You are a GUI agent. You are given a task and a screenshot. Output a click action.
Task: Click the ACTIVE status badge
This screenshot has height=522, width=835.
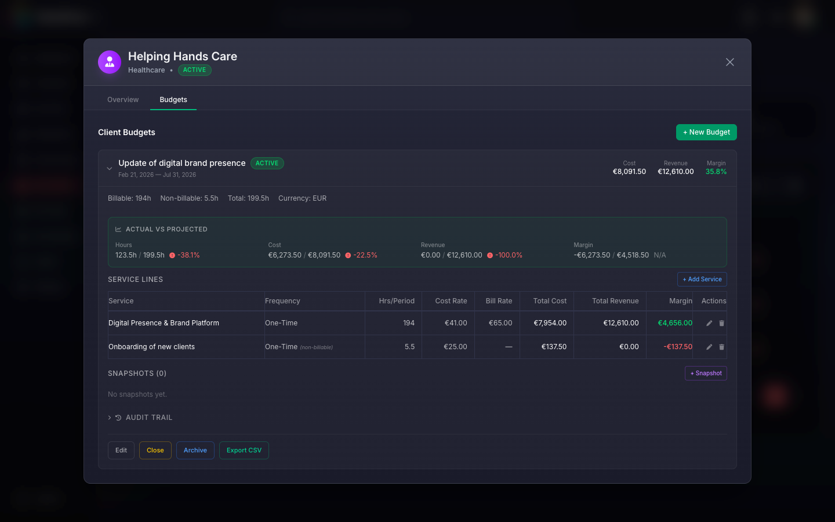[x=194, y=70]
